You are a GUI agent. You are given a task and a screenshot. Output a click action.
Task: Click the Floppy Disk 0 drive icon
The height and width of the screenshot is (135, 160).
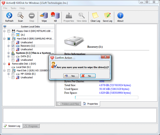tap(13, 31)
